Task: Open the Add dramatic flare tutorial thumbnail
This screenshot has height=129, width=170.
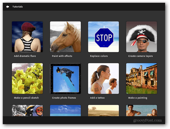Action: coord(27,37)
